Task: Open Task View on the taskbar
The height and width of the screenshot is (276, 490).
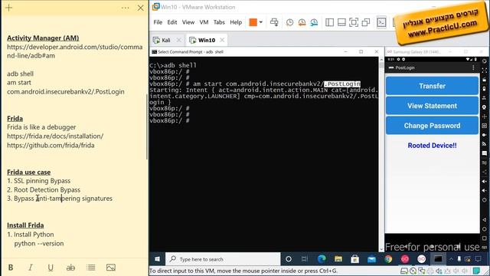Action: pos(305,259)
